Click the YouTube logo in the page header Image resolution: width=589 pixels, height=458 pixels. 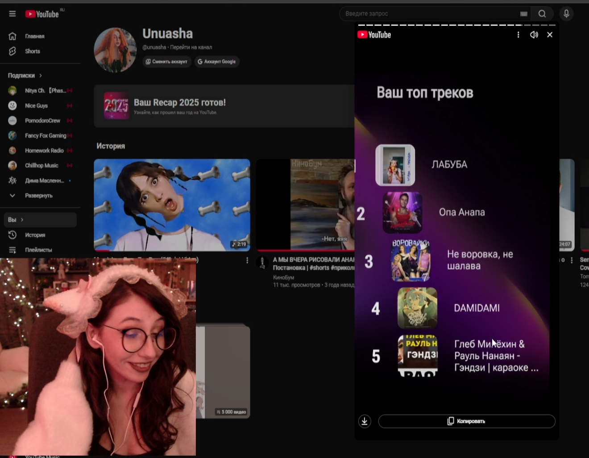42,14
